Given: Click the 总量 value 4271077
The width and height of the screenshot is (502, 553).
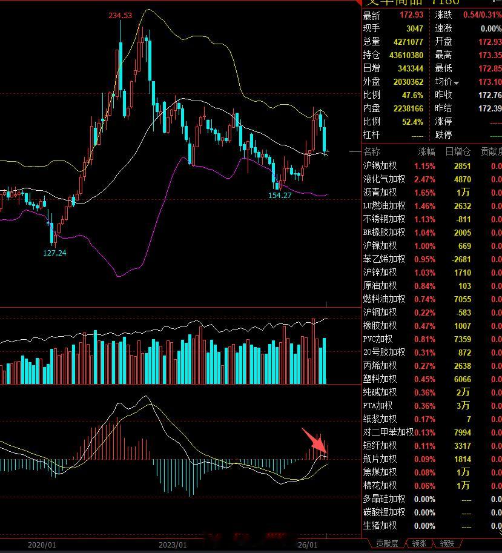Looking at the screenshot, I should pos(408,42).
